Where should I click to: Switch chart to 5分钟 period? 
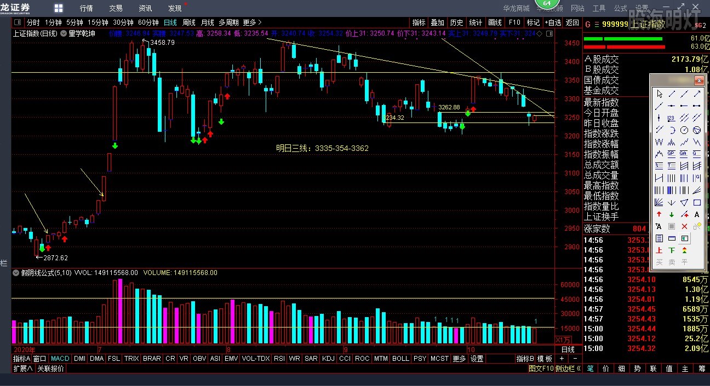point(75,22)
